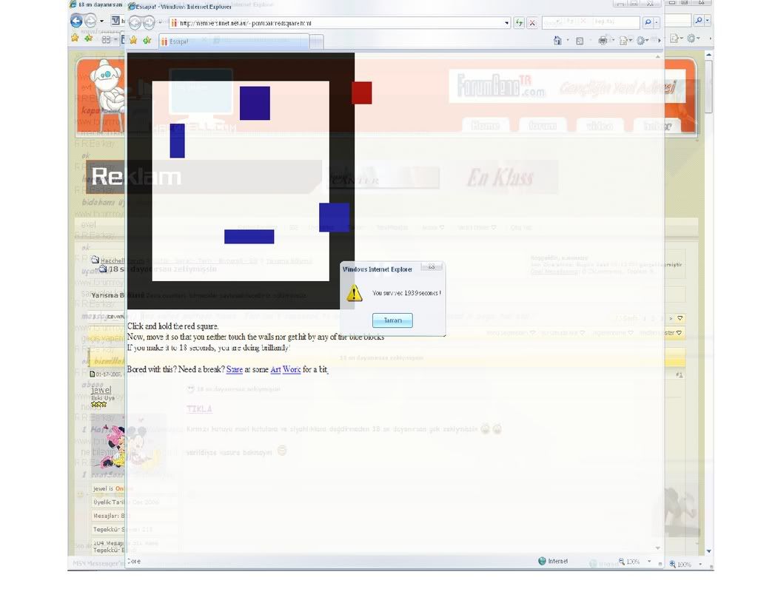758x606 pixels.
Task: Expand recent pages dropdown in forum window
Action: pos(101,21)
